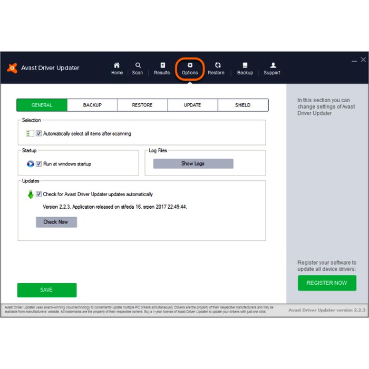Click the REGISTER NOW button
369x369 pixels.
tap(327, 283)
